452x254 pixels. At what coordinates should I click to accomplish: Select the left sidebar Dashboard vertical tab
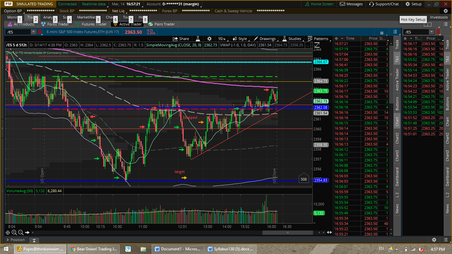[397, 177]
